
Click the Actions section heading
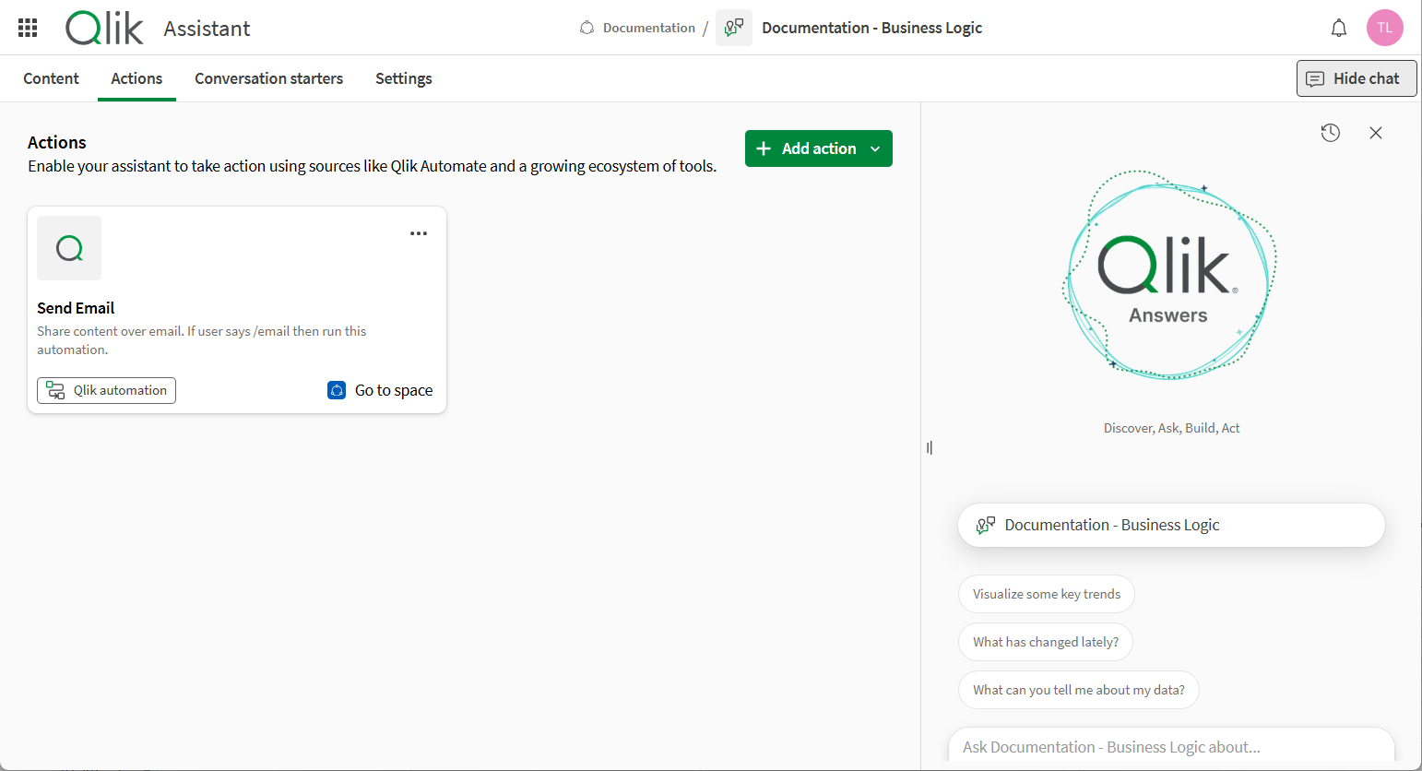coord(57,142)
